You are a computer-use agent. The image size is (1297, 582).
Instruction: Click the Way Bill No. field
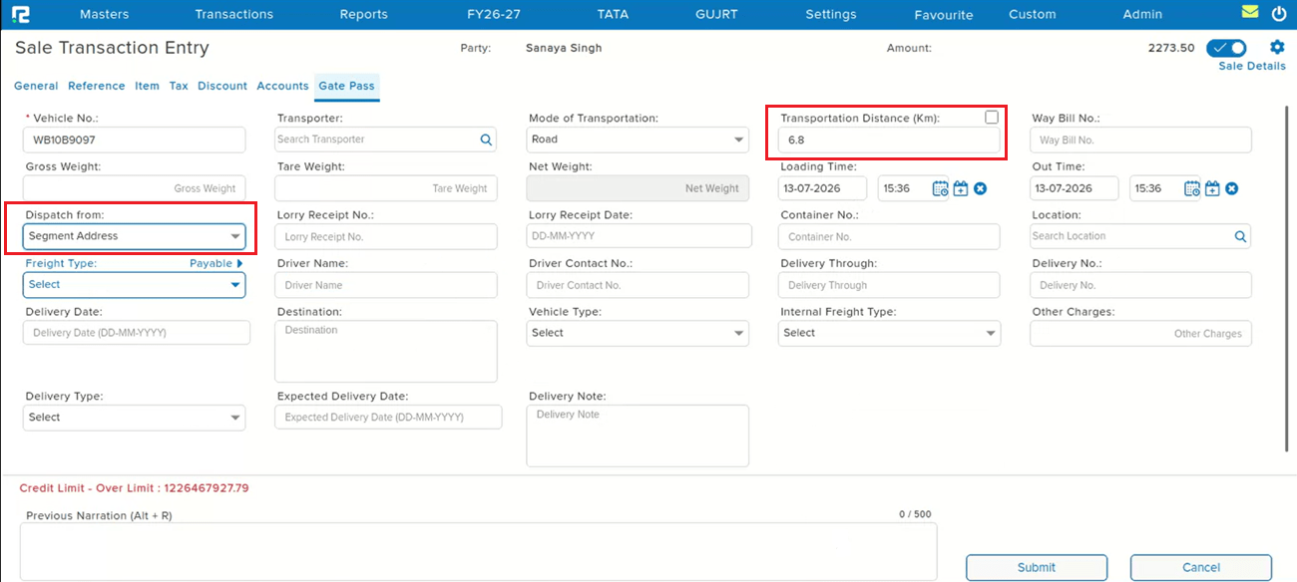click(x=1140, y=140)
